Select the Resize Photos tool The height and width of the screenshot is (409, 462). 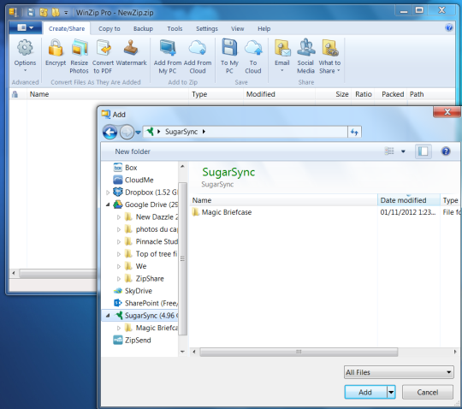(x=80, y=56)
